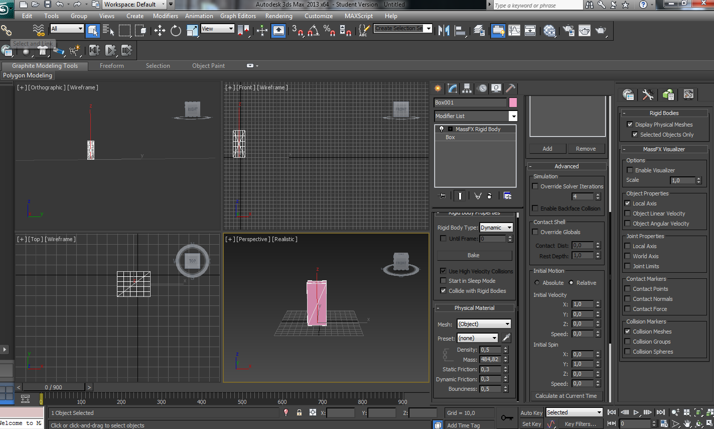This screenshot has width=714, height=429.
Task: Start MassFX simulation playback icon
Action: tap(110, 50)
